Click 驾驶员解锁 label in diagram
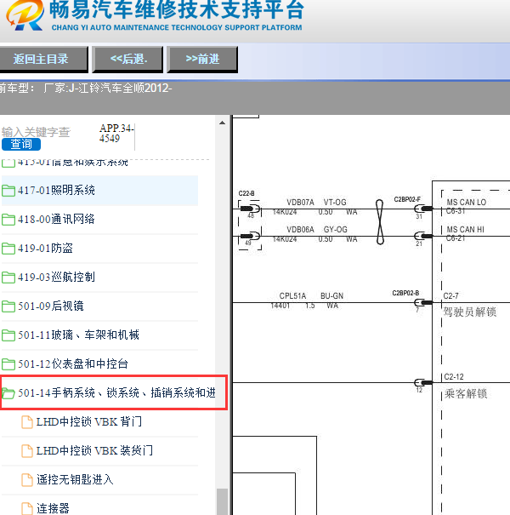510x515 pixels. [x=470, y=312]
